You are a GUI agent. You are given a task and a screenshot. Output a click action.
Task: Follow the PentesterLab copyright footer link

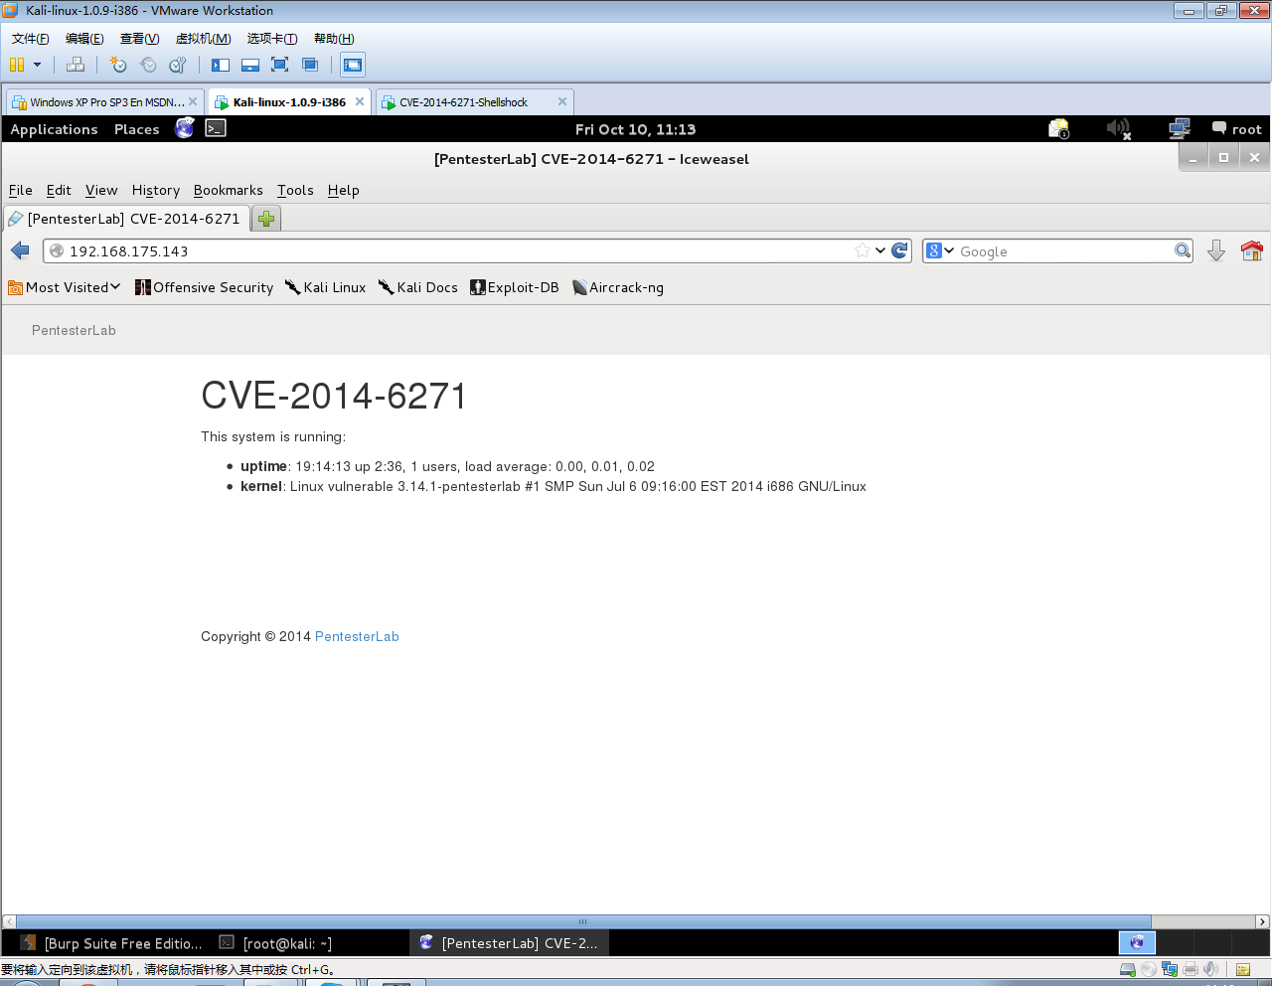click(357, 636)
